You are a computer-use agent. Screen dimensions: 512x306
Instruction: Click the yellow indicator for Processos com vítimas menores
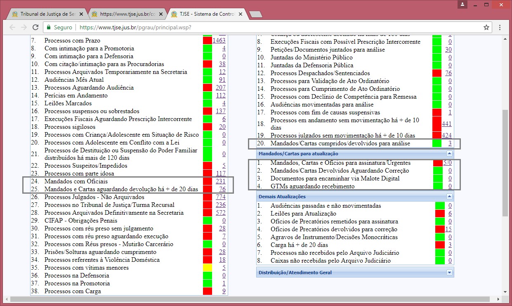pos(207,268)
